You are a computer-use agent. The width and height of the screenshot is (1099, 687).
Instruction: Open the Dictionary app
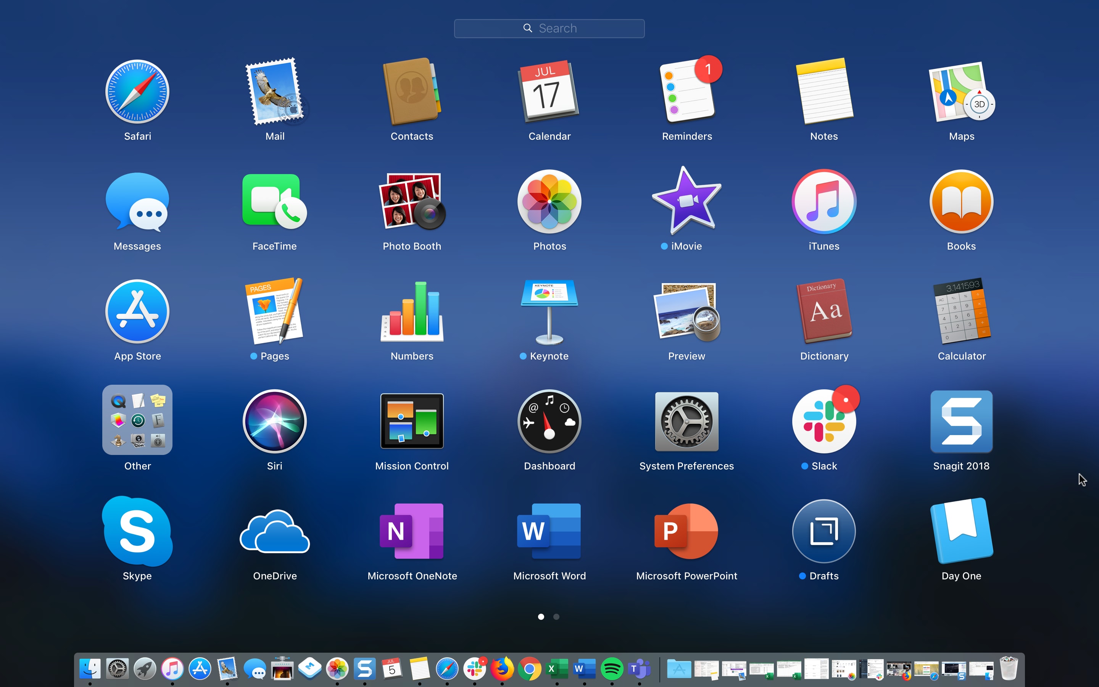coord(824,312)
